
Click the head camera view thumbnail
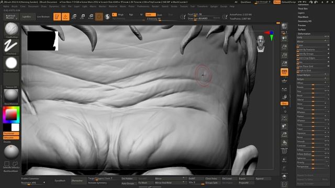click(261, 44)
